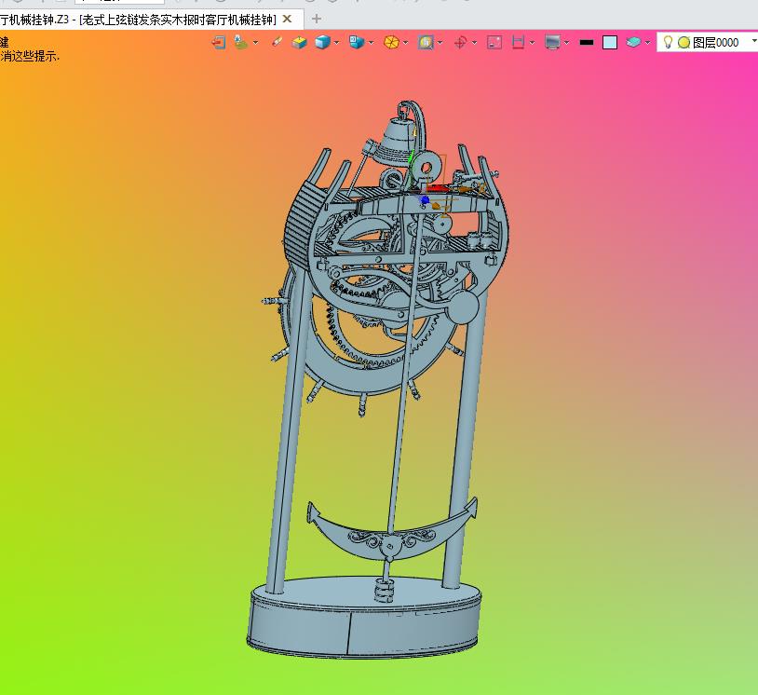Click the gray monitor display icon
The image size is (758, 695).
[x=552, y=43]
